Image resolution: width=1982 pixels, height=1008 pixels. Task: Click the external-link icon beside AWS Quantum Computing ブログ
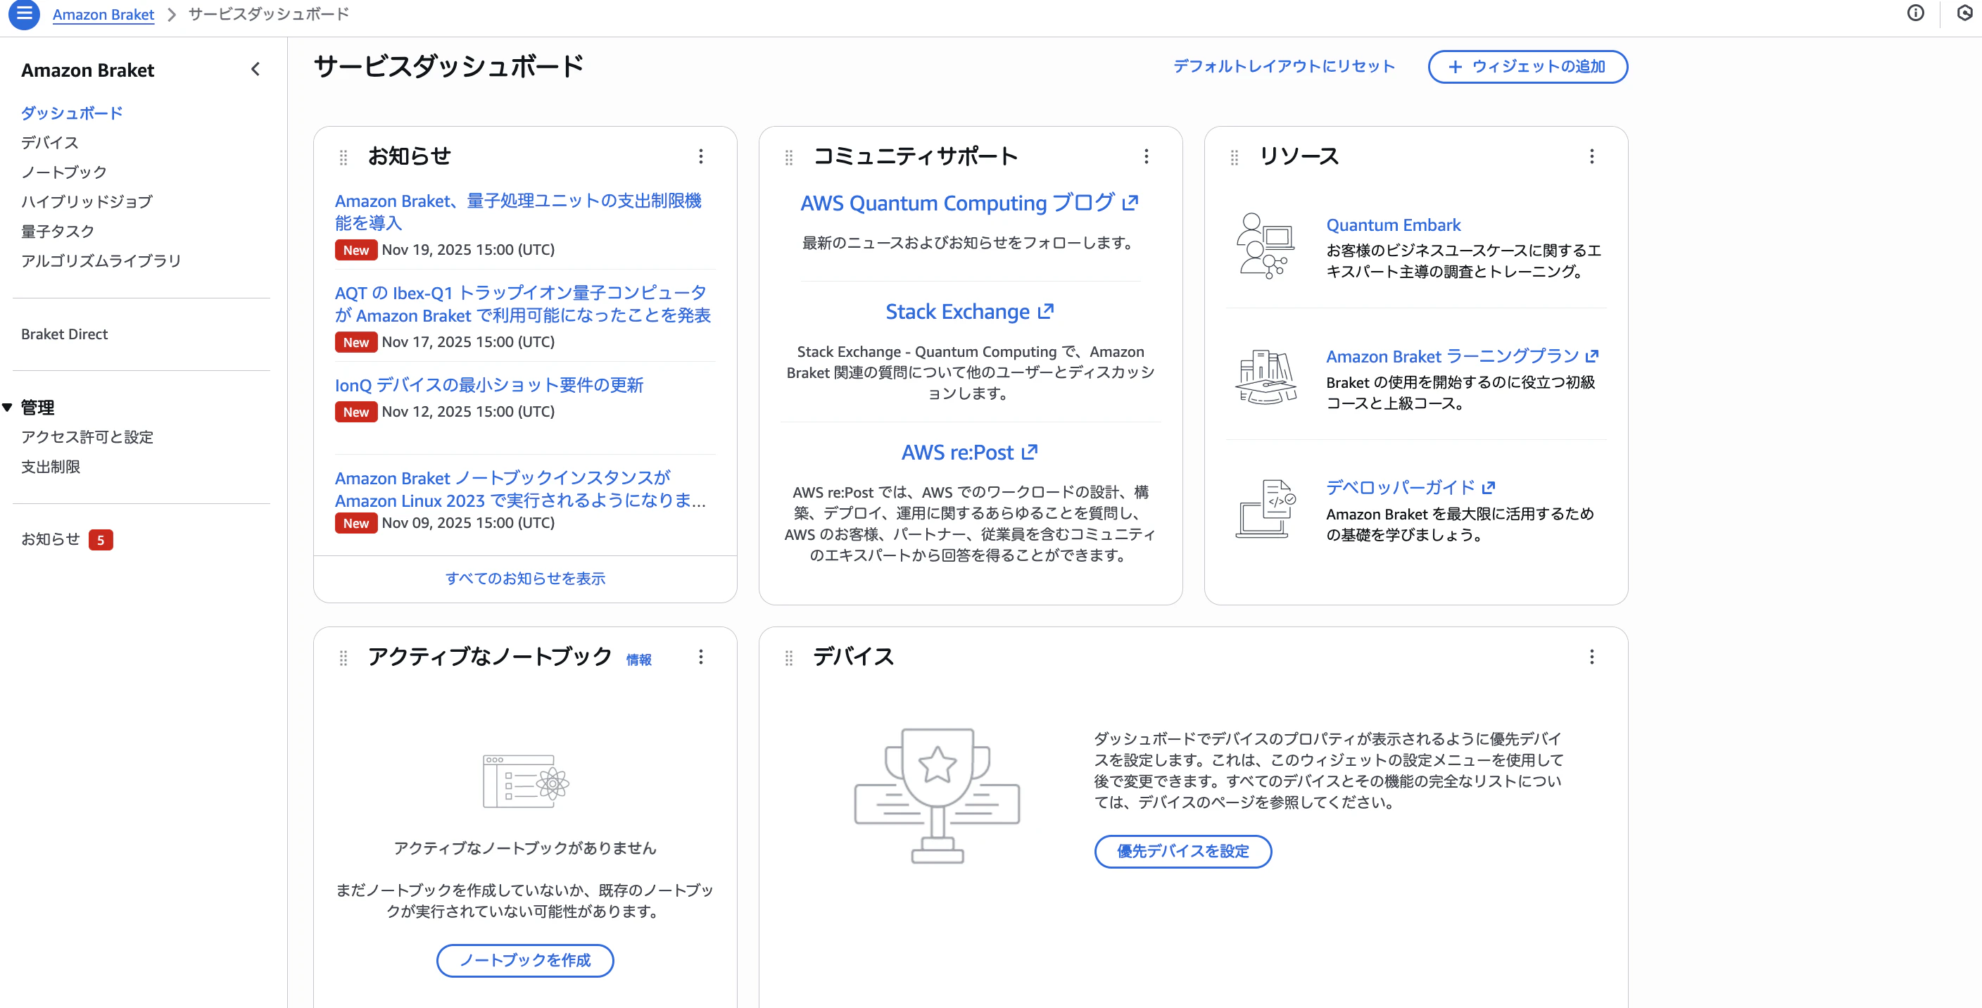click(1130, 202)
